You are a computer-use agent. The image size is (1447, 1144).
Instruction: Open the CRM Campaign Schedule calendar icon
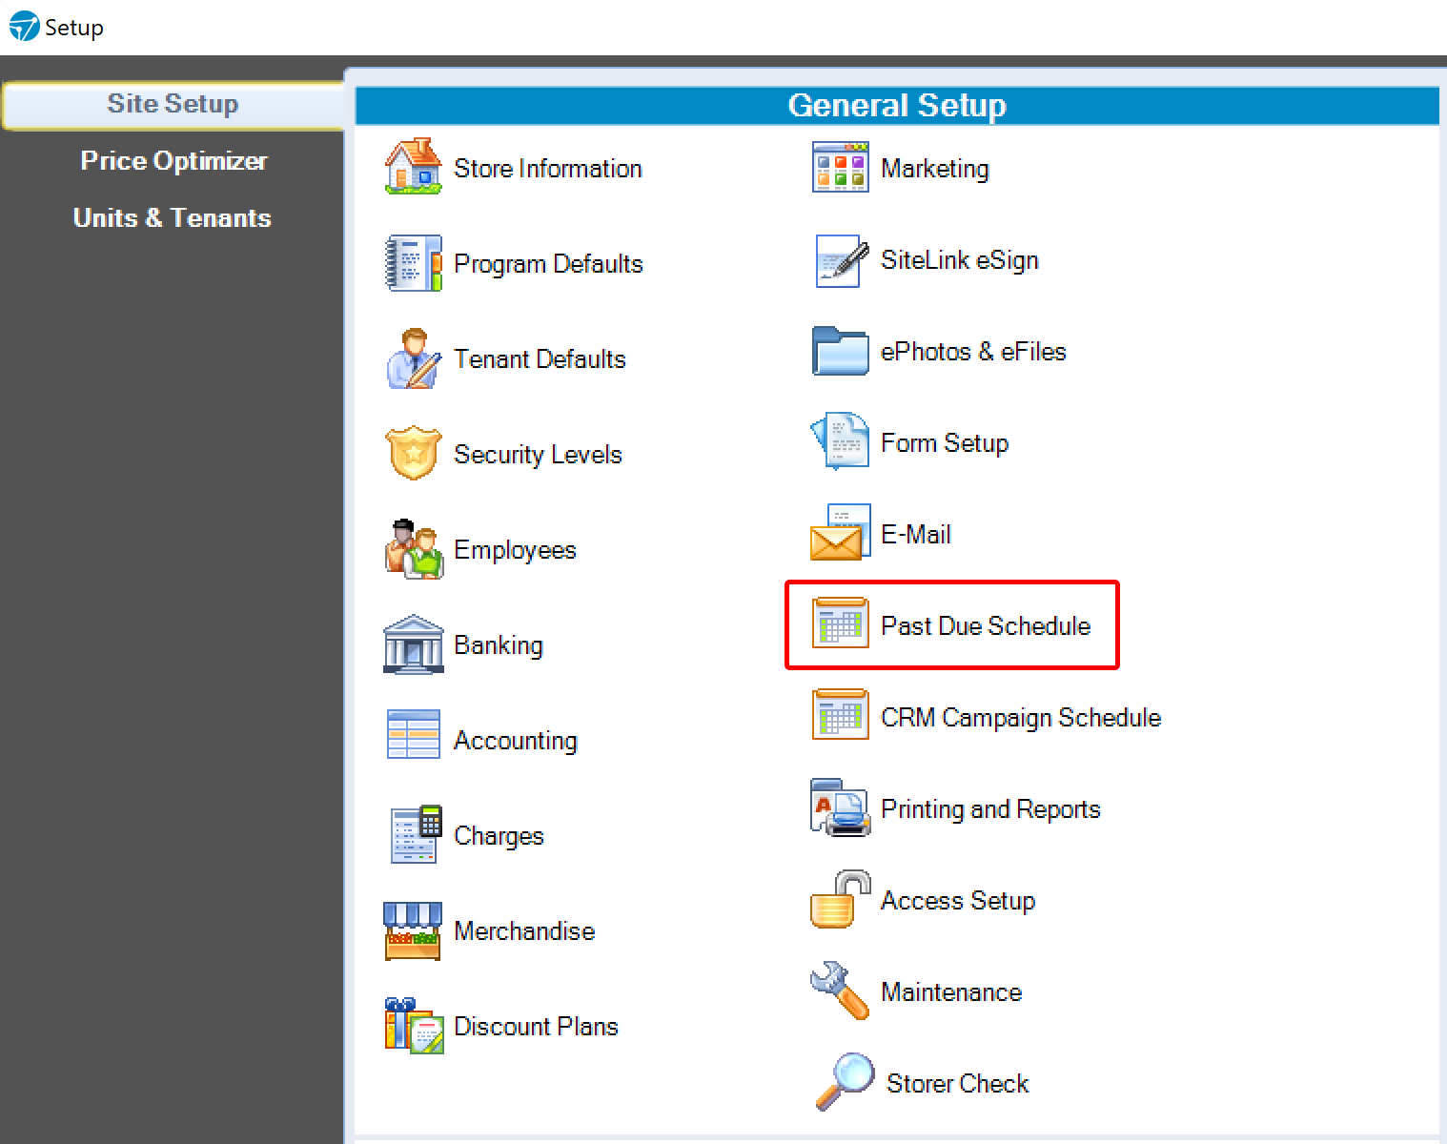(840, 715)
